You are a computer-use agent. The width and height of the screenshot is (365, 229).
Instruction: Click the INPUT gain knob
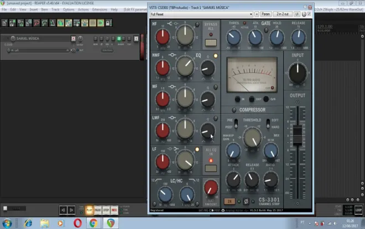pyautogui.click(x=298, y=73)
